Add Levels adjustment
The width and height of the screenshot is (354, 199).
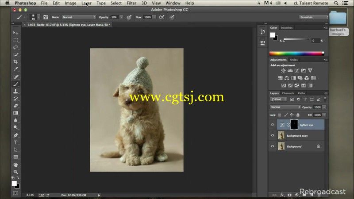[x=290, y=71]
